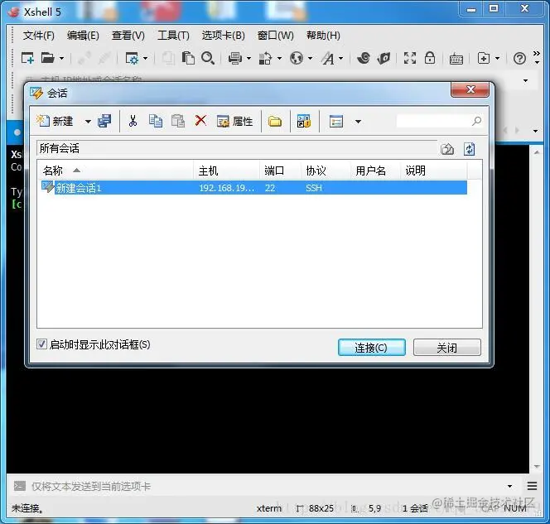Click the 关闭 button in dialog
Viewport: 550px width, 524px height.
(447, 348)
